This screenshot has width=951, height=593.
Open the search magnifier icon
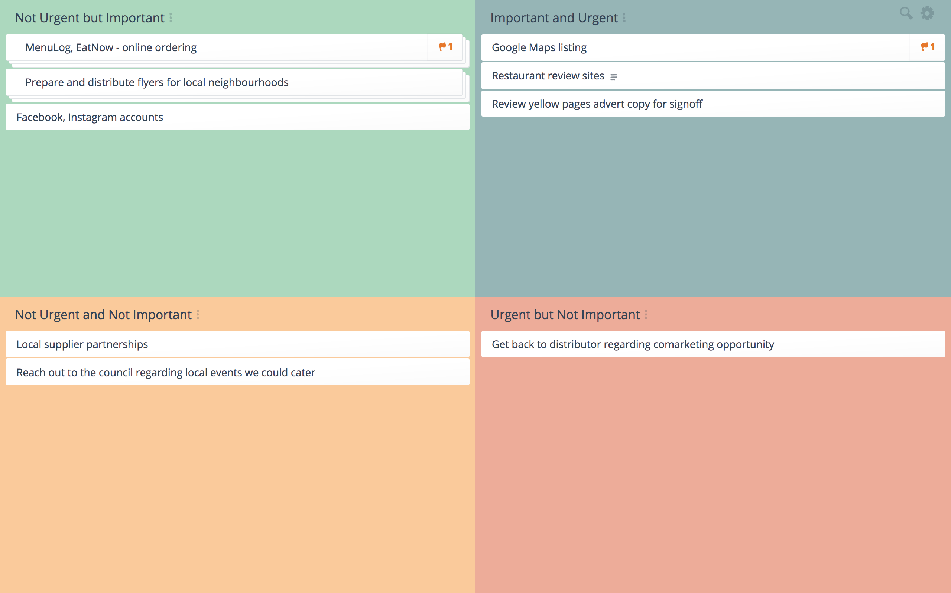pyautogui.click(x=905, y=13)
